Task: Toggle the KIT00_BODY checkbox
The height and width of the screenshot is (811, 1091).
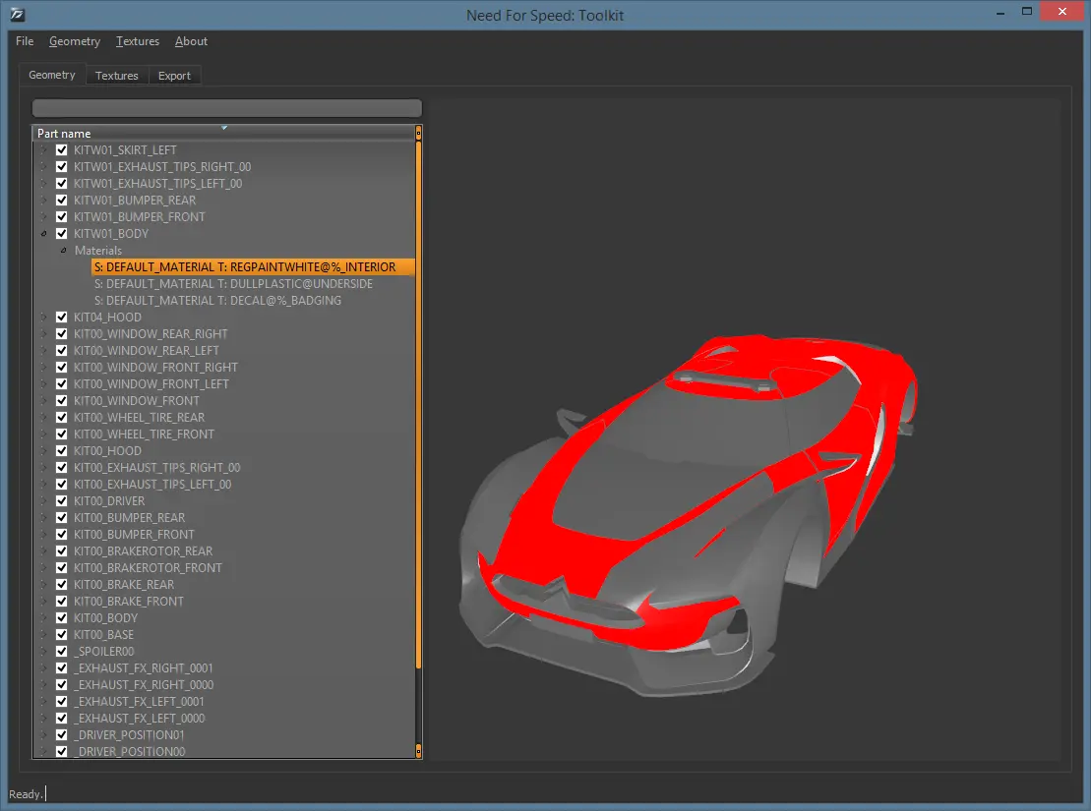Action: (x=61, y=617)
